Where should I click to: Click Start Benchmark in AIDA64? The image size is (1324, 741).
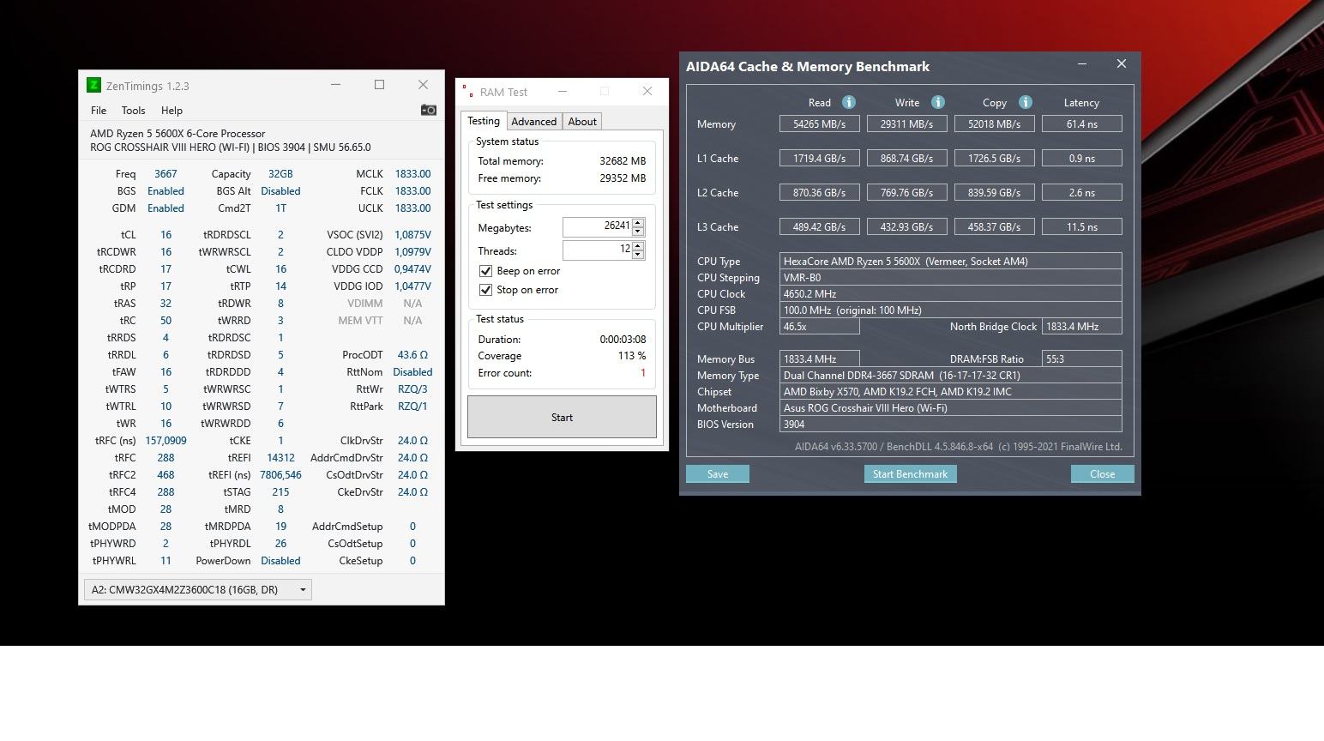tap(910, 474)
